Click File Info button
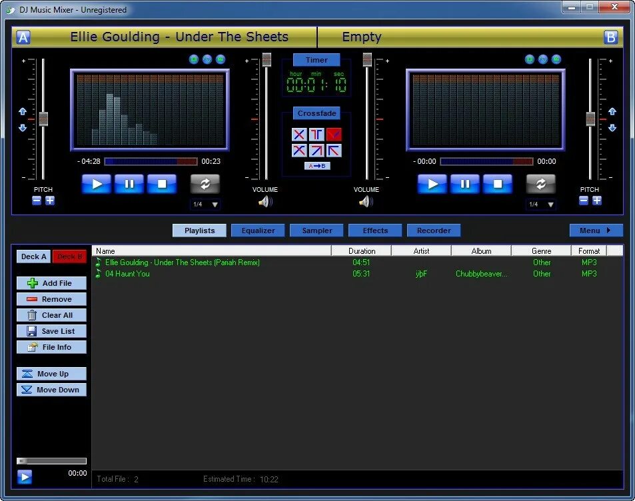Viewport: 635px width, 501px height. 51,347
